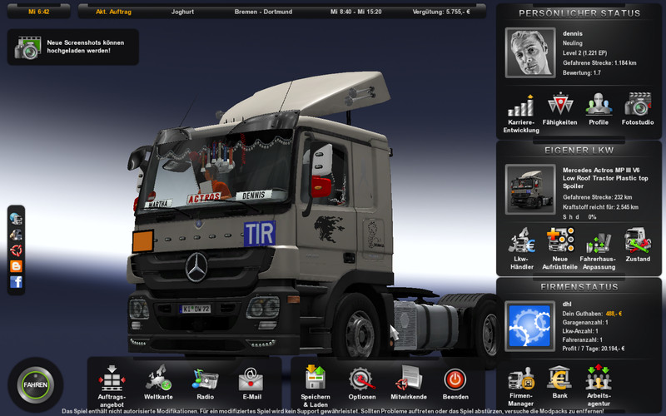Visit the Lkw-Händler truck dealer
The image size is (666, 416).
point(522,249)
